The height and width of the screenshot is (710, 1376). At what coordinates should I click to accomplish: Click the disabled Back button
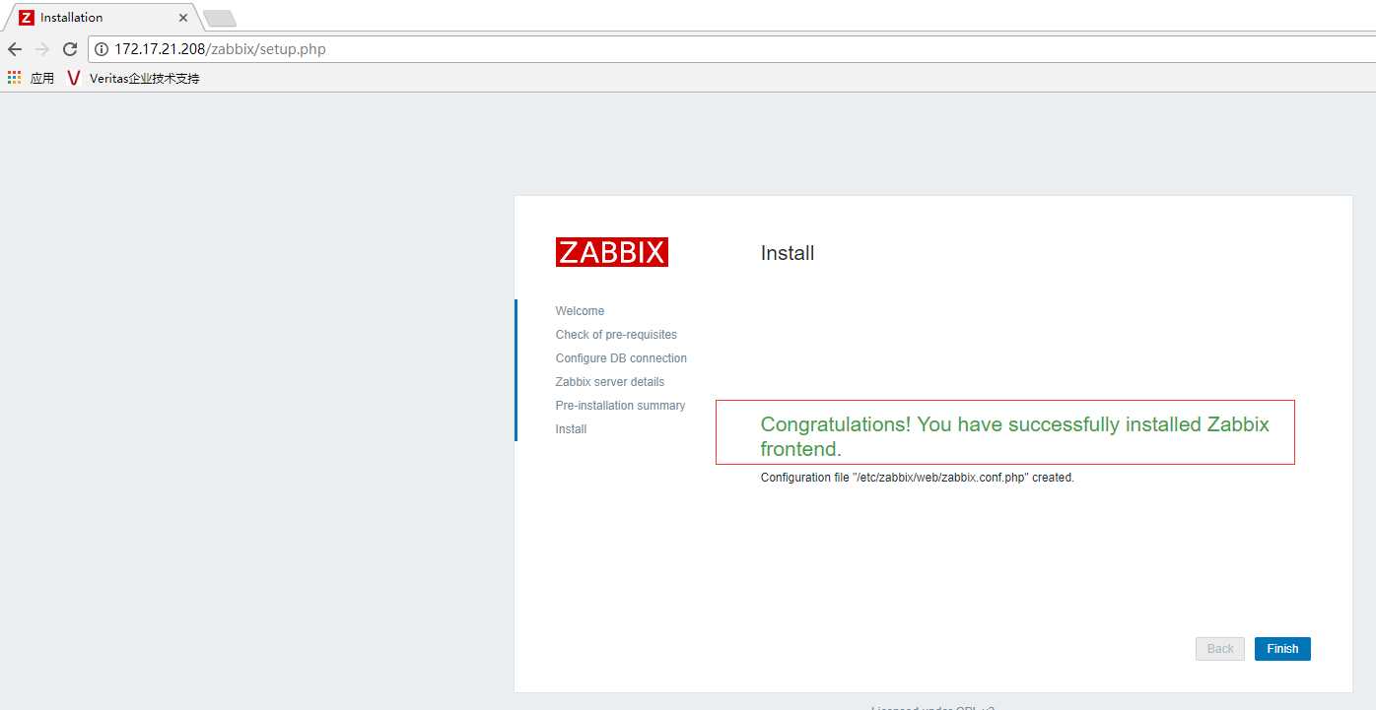[x=1220, y=649]
